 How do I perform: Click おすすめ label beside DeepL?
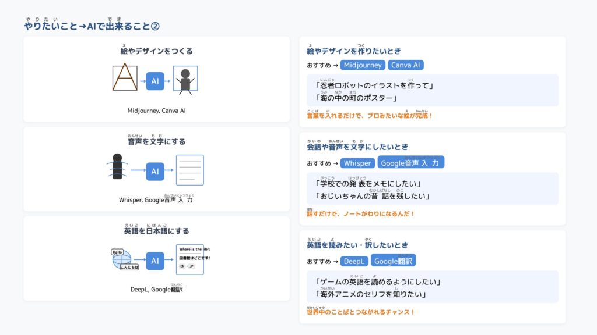pyautogui.click(x=319, y=261)
